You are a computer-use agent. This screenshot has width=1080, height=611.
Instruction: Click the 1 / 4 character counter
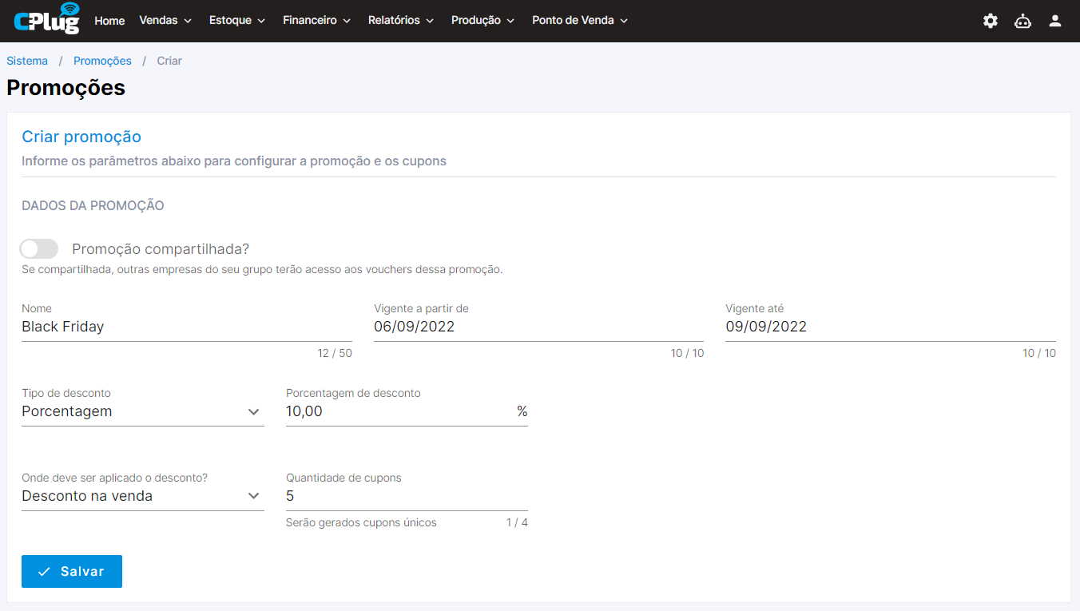coord(517,523)
